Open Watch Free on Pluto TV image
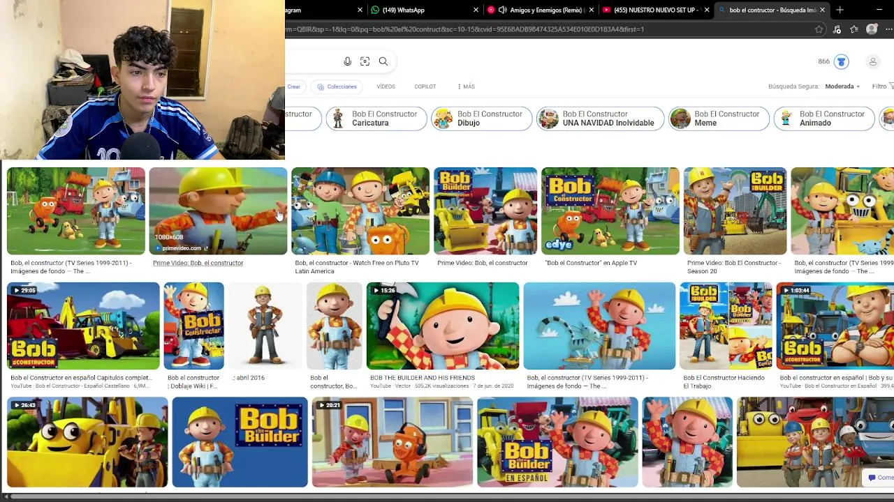Image resolution: width=894 pixels, height=502 pixels. click(360, 211)
